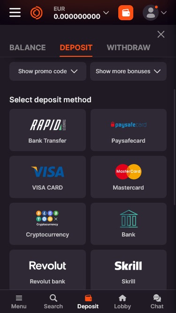Switch to the WITHDRAW tab
This screenshot has width=176, height=313.
tap(129, 47)
